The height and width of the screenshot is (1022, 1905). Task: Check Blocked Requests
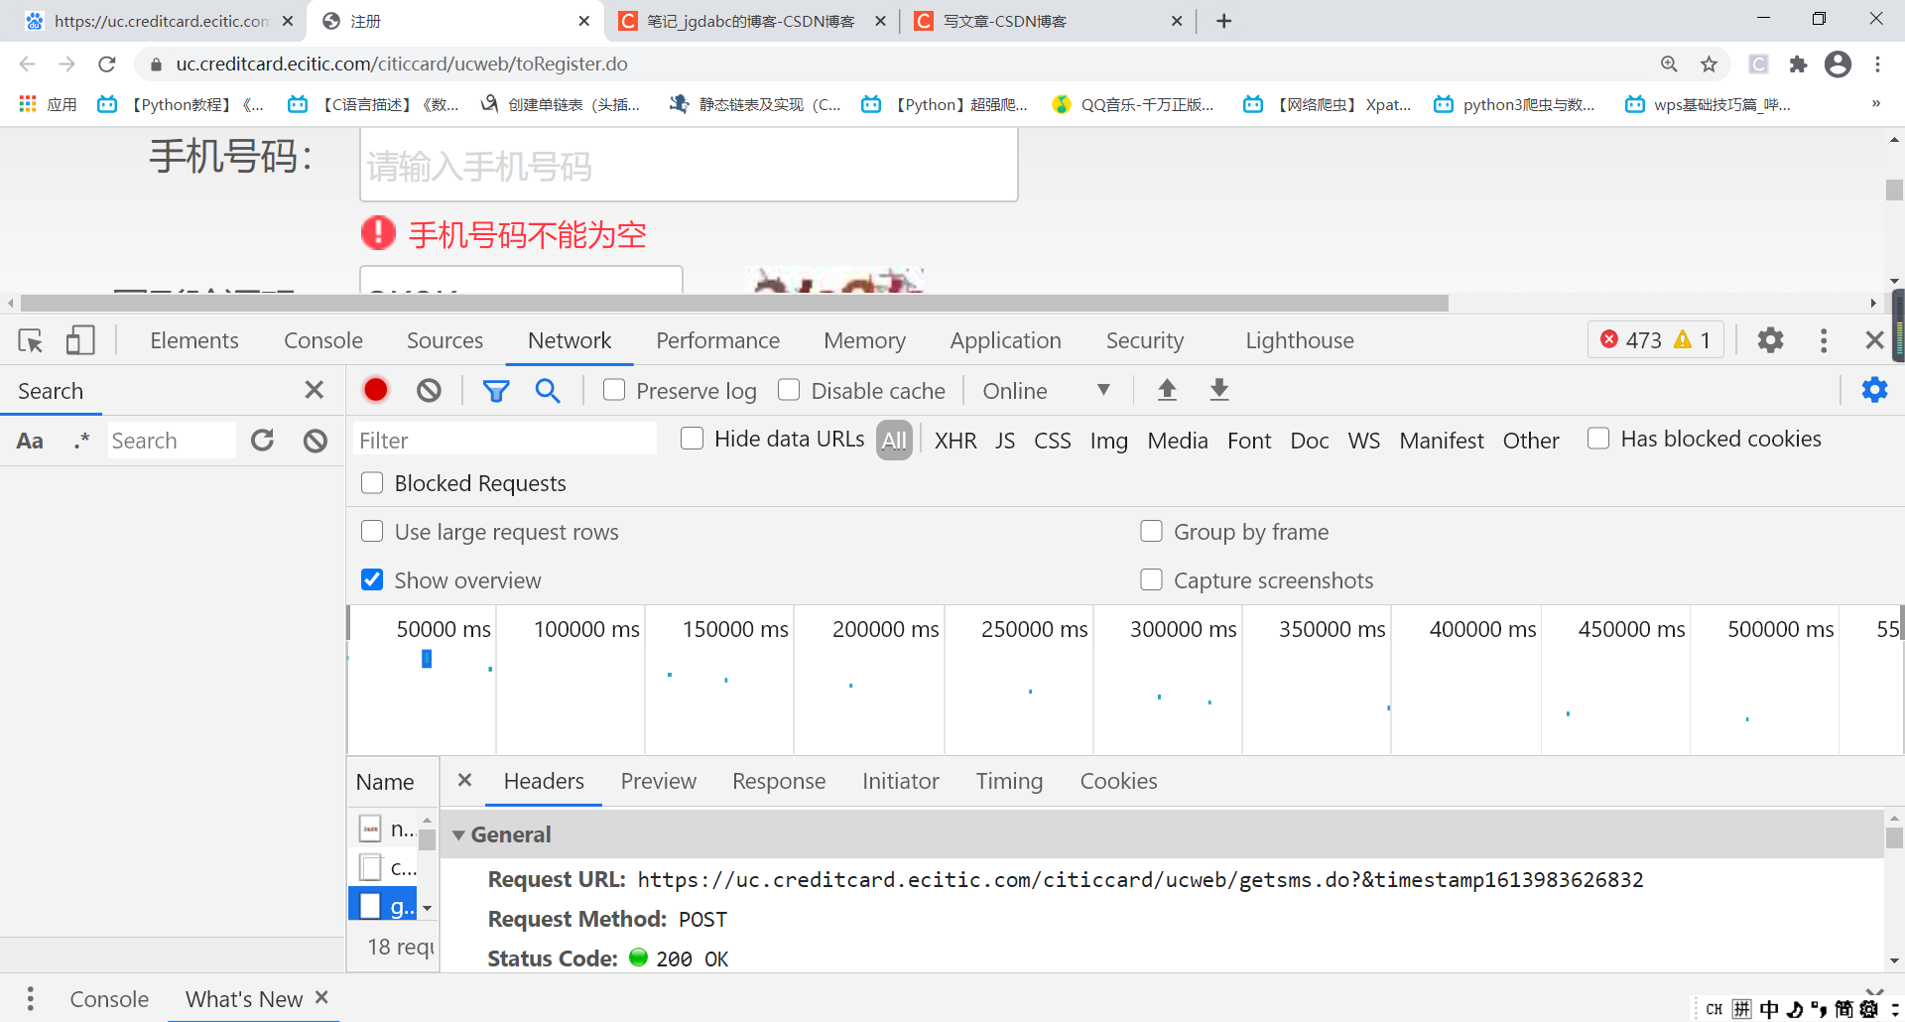[x=372, y=483]
